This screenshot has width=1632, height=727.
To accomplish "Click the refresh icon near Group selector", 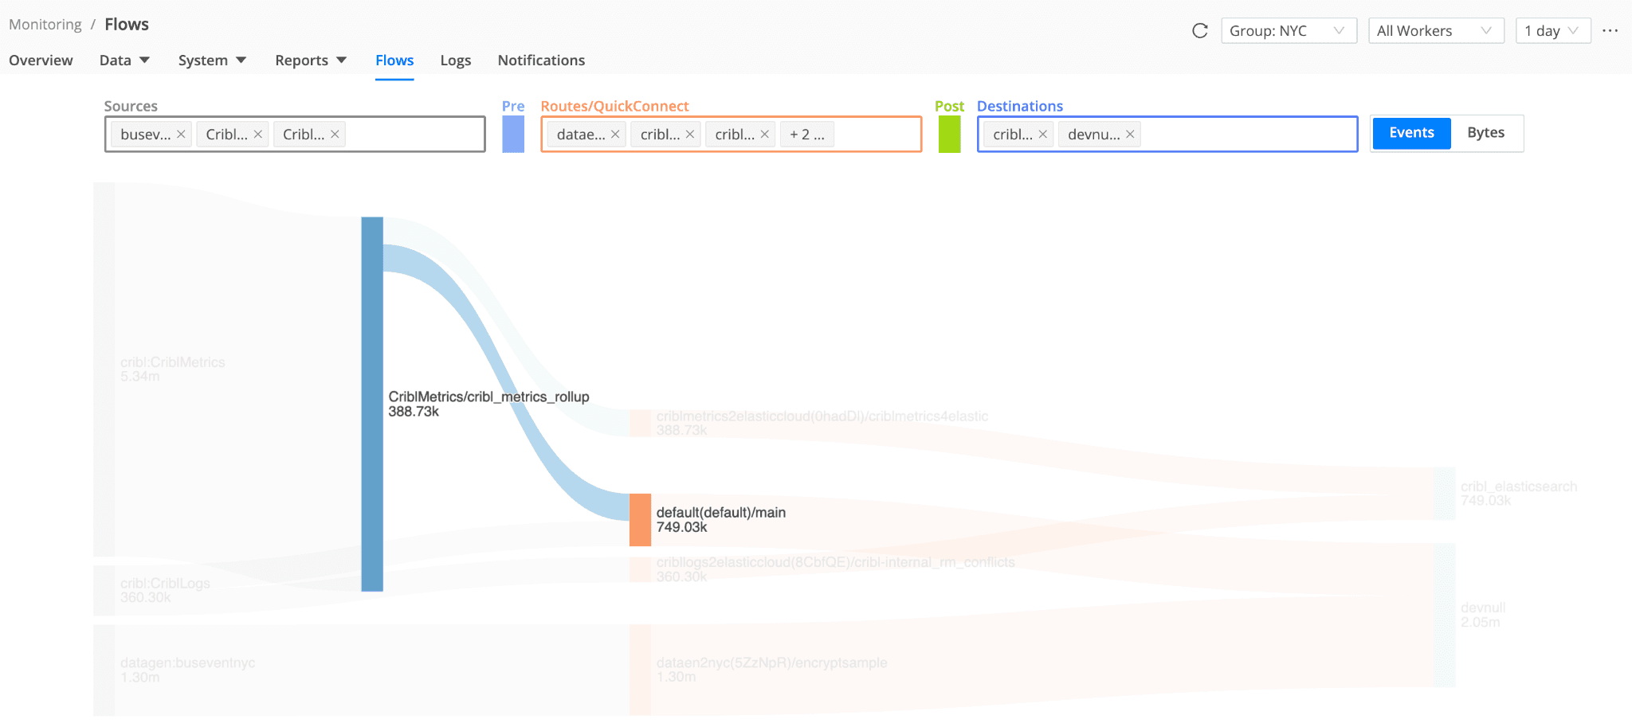I will [1199, 31].
